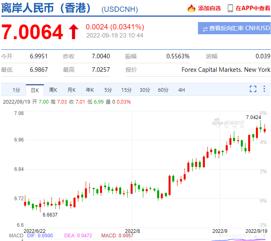
Task: Click 添加自选 to add to watchlist
Action: [209, 8]
